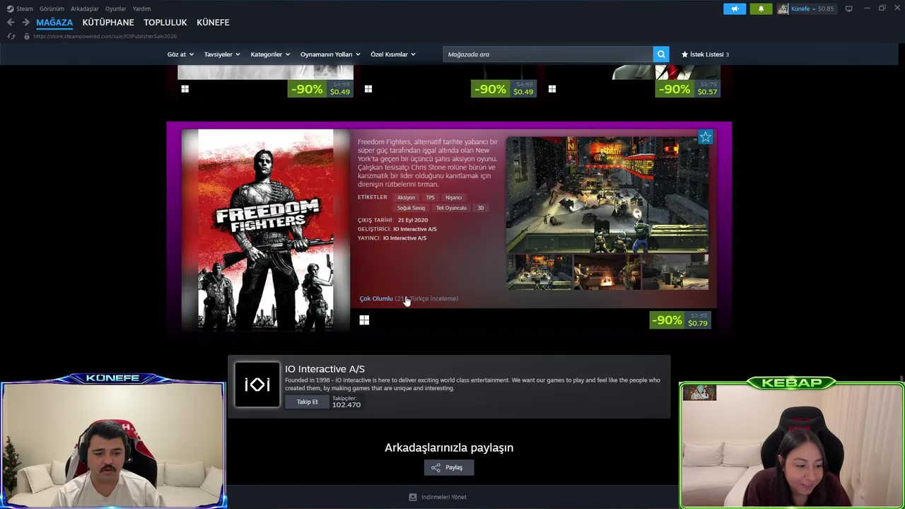Reload the store page
This screenshot has height=509, width=905.
click(11, 36)
